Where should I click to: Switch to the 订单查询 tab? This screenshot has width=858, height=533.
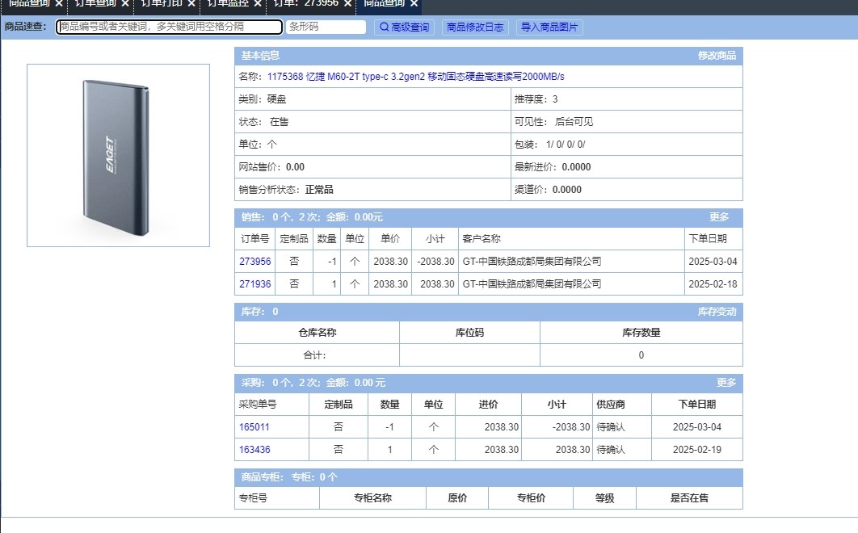(95, 3)
